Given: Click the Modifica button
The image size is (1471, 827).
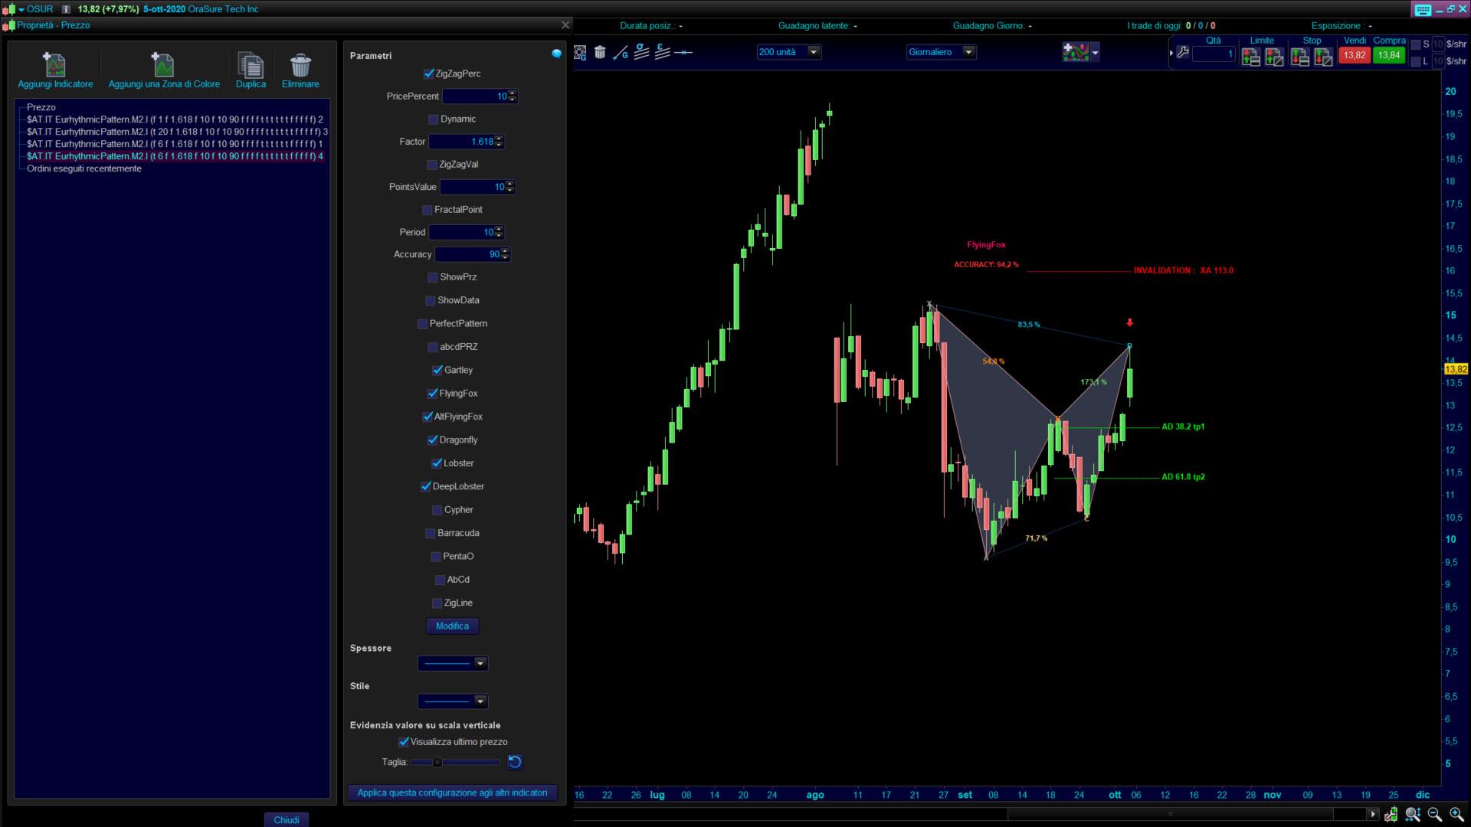Looking at the screenshot, I should pos(452,626).
